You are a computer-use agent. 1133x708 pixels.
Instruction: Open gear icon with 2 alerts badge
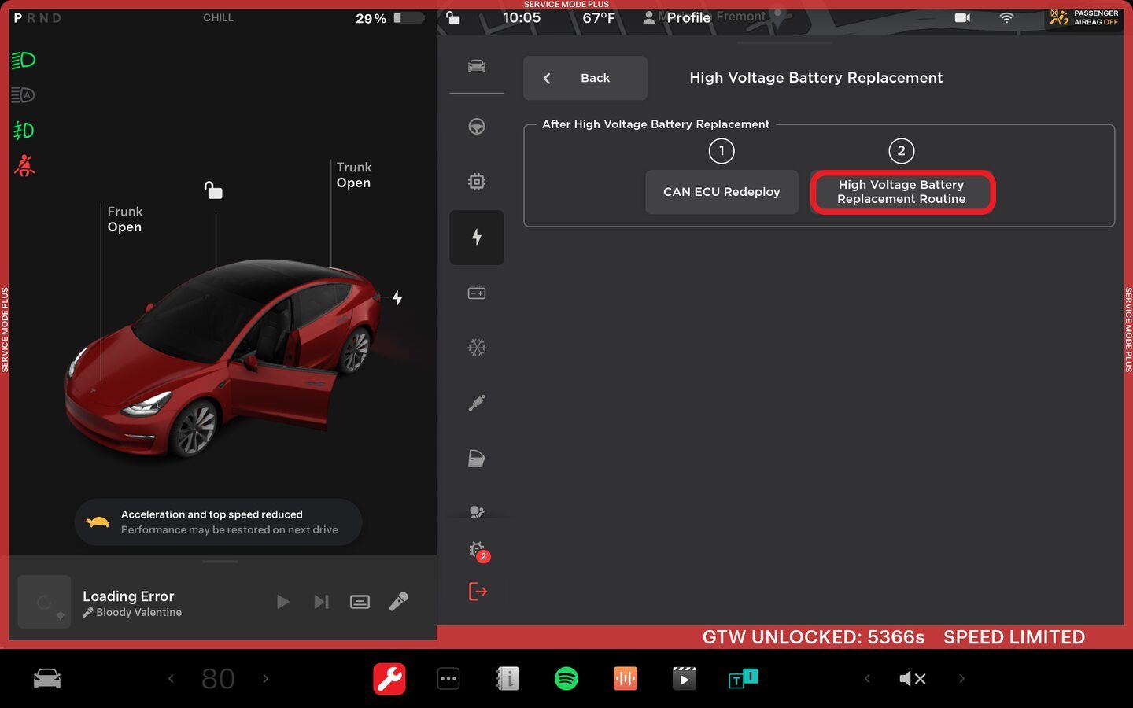478,551
